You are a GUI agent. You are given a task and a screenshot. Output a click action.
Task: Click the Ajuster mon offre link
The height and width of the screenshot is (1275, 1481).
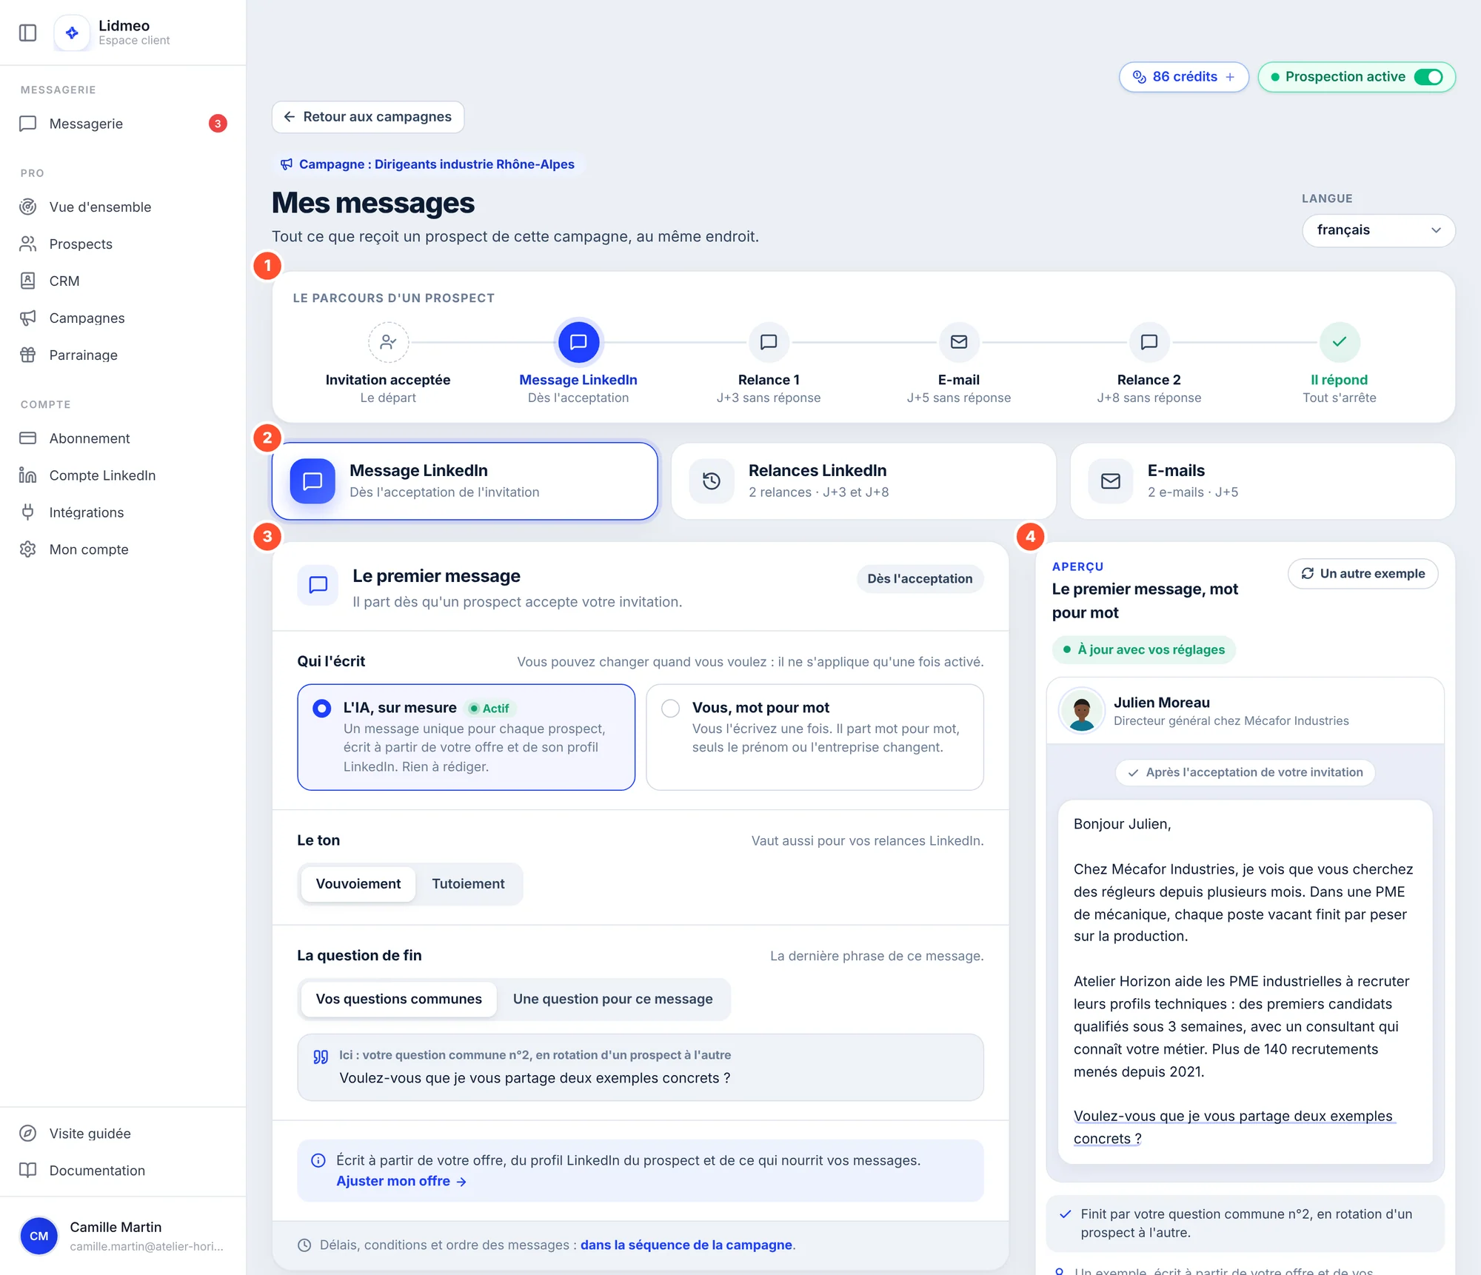point(401,1182)
